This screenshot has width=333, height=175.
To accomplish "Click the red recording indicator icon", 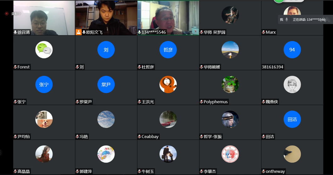I will pyautogui.click(x=7, y=14).
